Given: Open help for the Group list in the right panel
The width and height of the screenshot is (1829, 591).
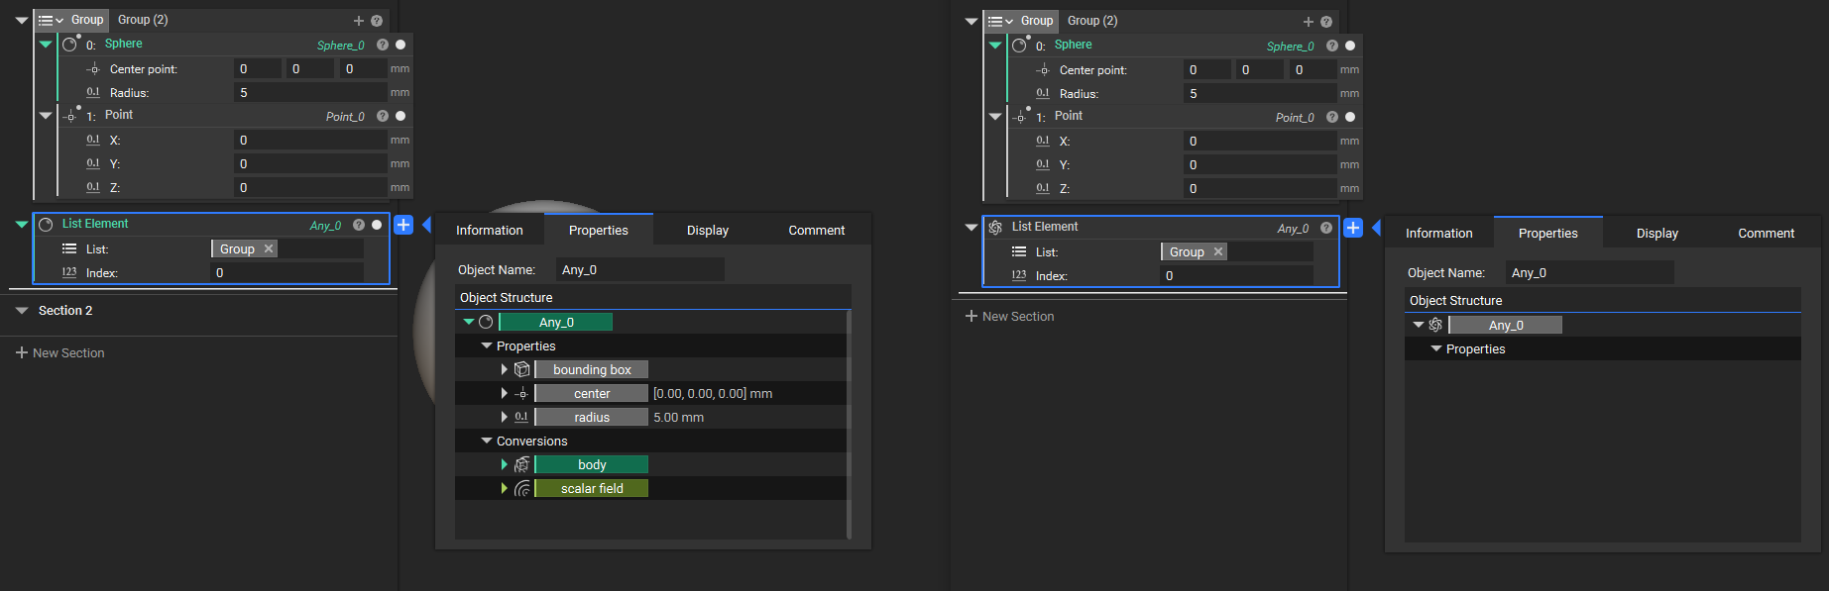Looking at the screenshot, I should [1326, 22].
